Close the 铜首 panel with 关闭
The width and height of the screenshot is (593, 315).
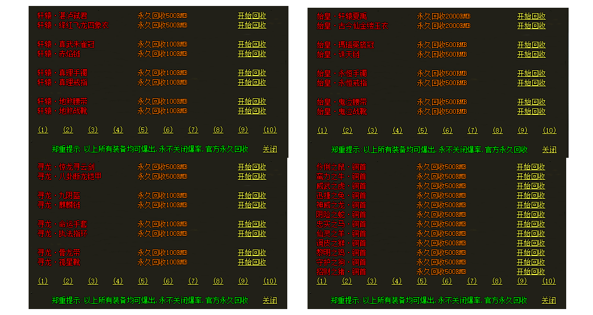point(549,300)
